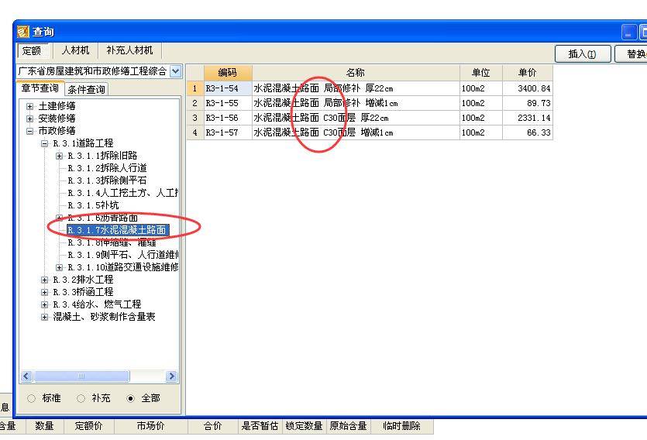Expand the R.3.4给水、燃气工程 node

click(45, 304)
